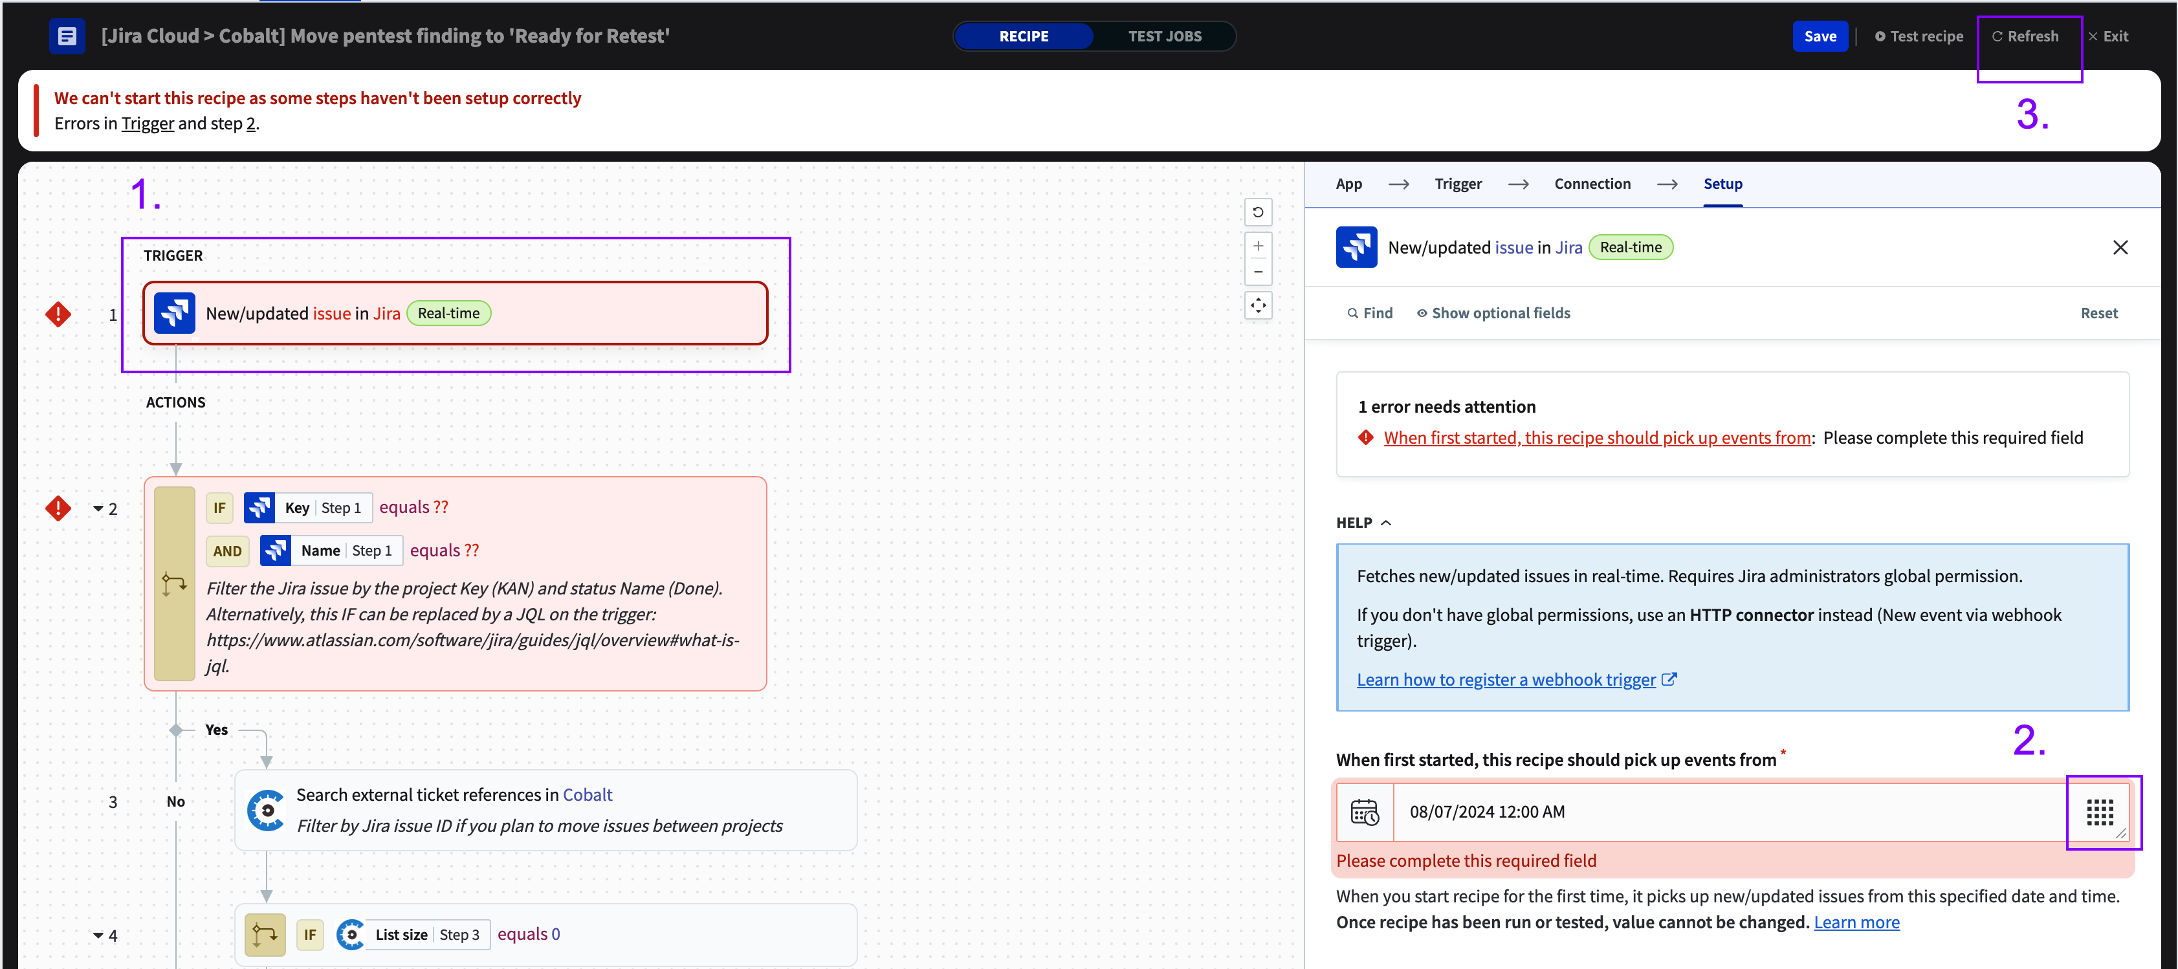Click the Real-time badge on the trigger step
The width and height of the screenshot is (2178, 969).
[448, 314]
